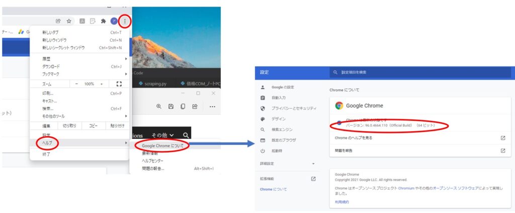Image resolution: width=515 pixels, height=213 pixels.
Task: Open external link icon beside Chrome のヘルプを見る
Action: click(x=503, y=138)
